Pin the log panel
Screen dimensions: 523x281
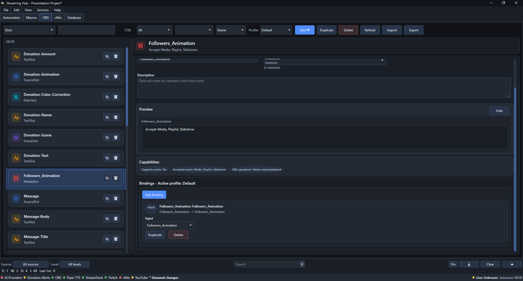pyautogui.click(x=453, y=264)
